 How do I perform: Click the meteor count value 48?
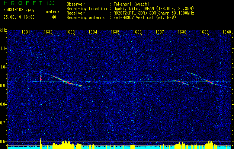(x=54, y=17)
